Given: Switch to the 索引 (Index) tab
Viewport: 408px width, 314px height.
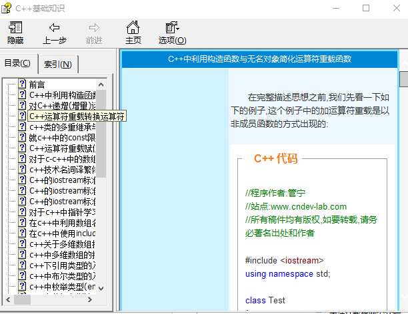Looking at the screenshot, I should click(58, 65).
